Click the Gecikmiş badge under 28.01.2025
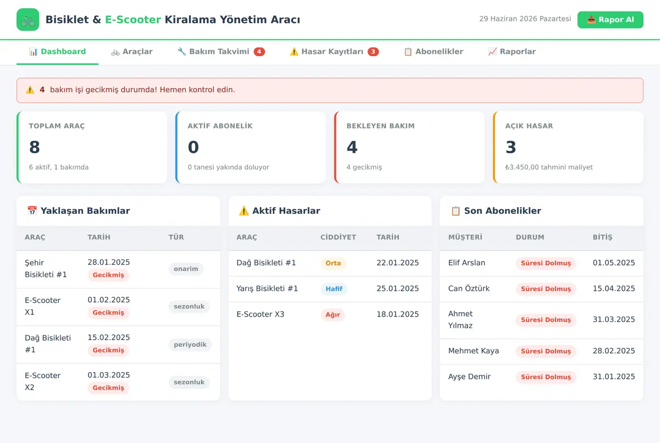 click(108, 275)
